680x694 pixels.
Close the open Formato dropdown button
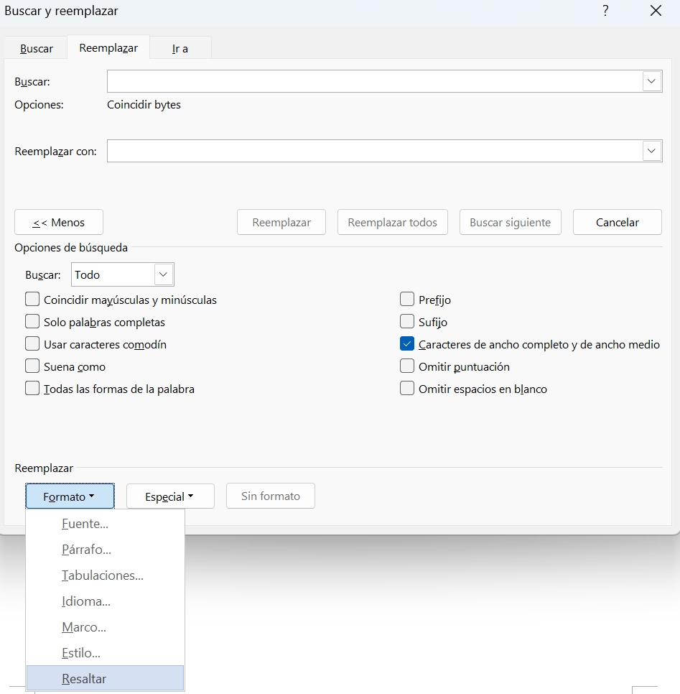[70, 496]
